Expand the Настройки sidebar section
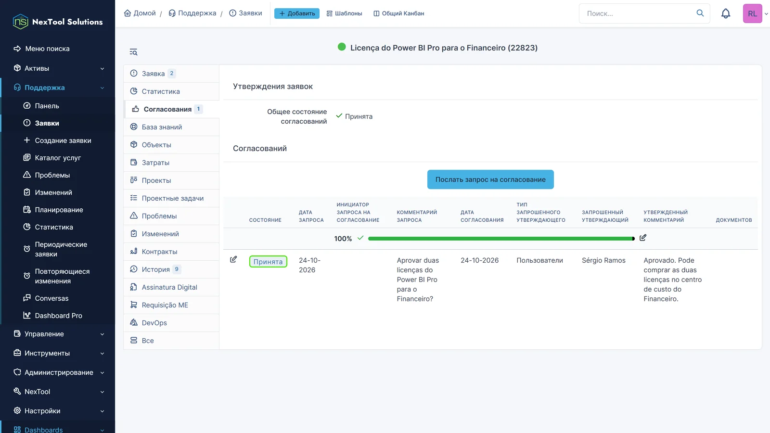 [58, 411]
